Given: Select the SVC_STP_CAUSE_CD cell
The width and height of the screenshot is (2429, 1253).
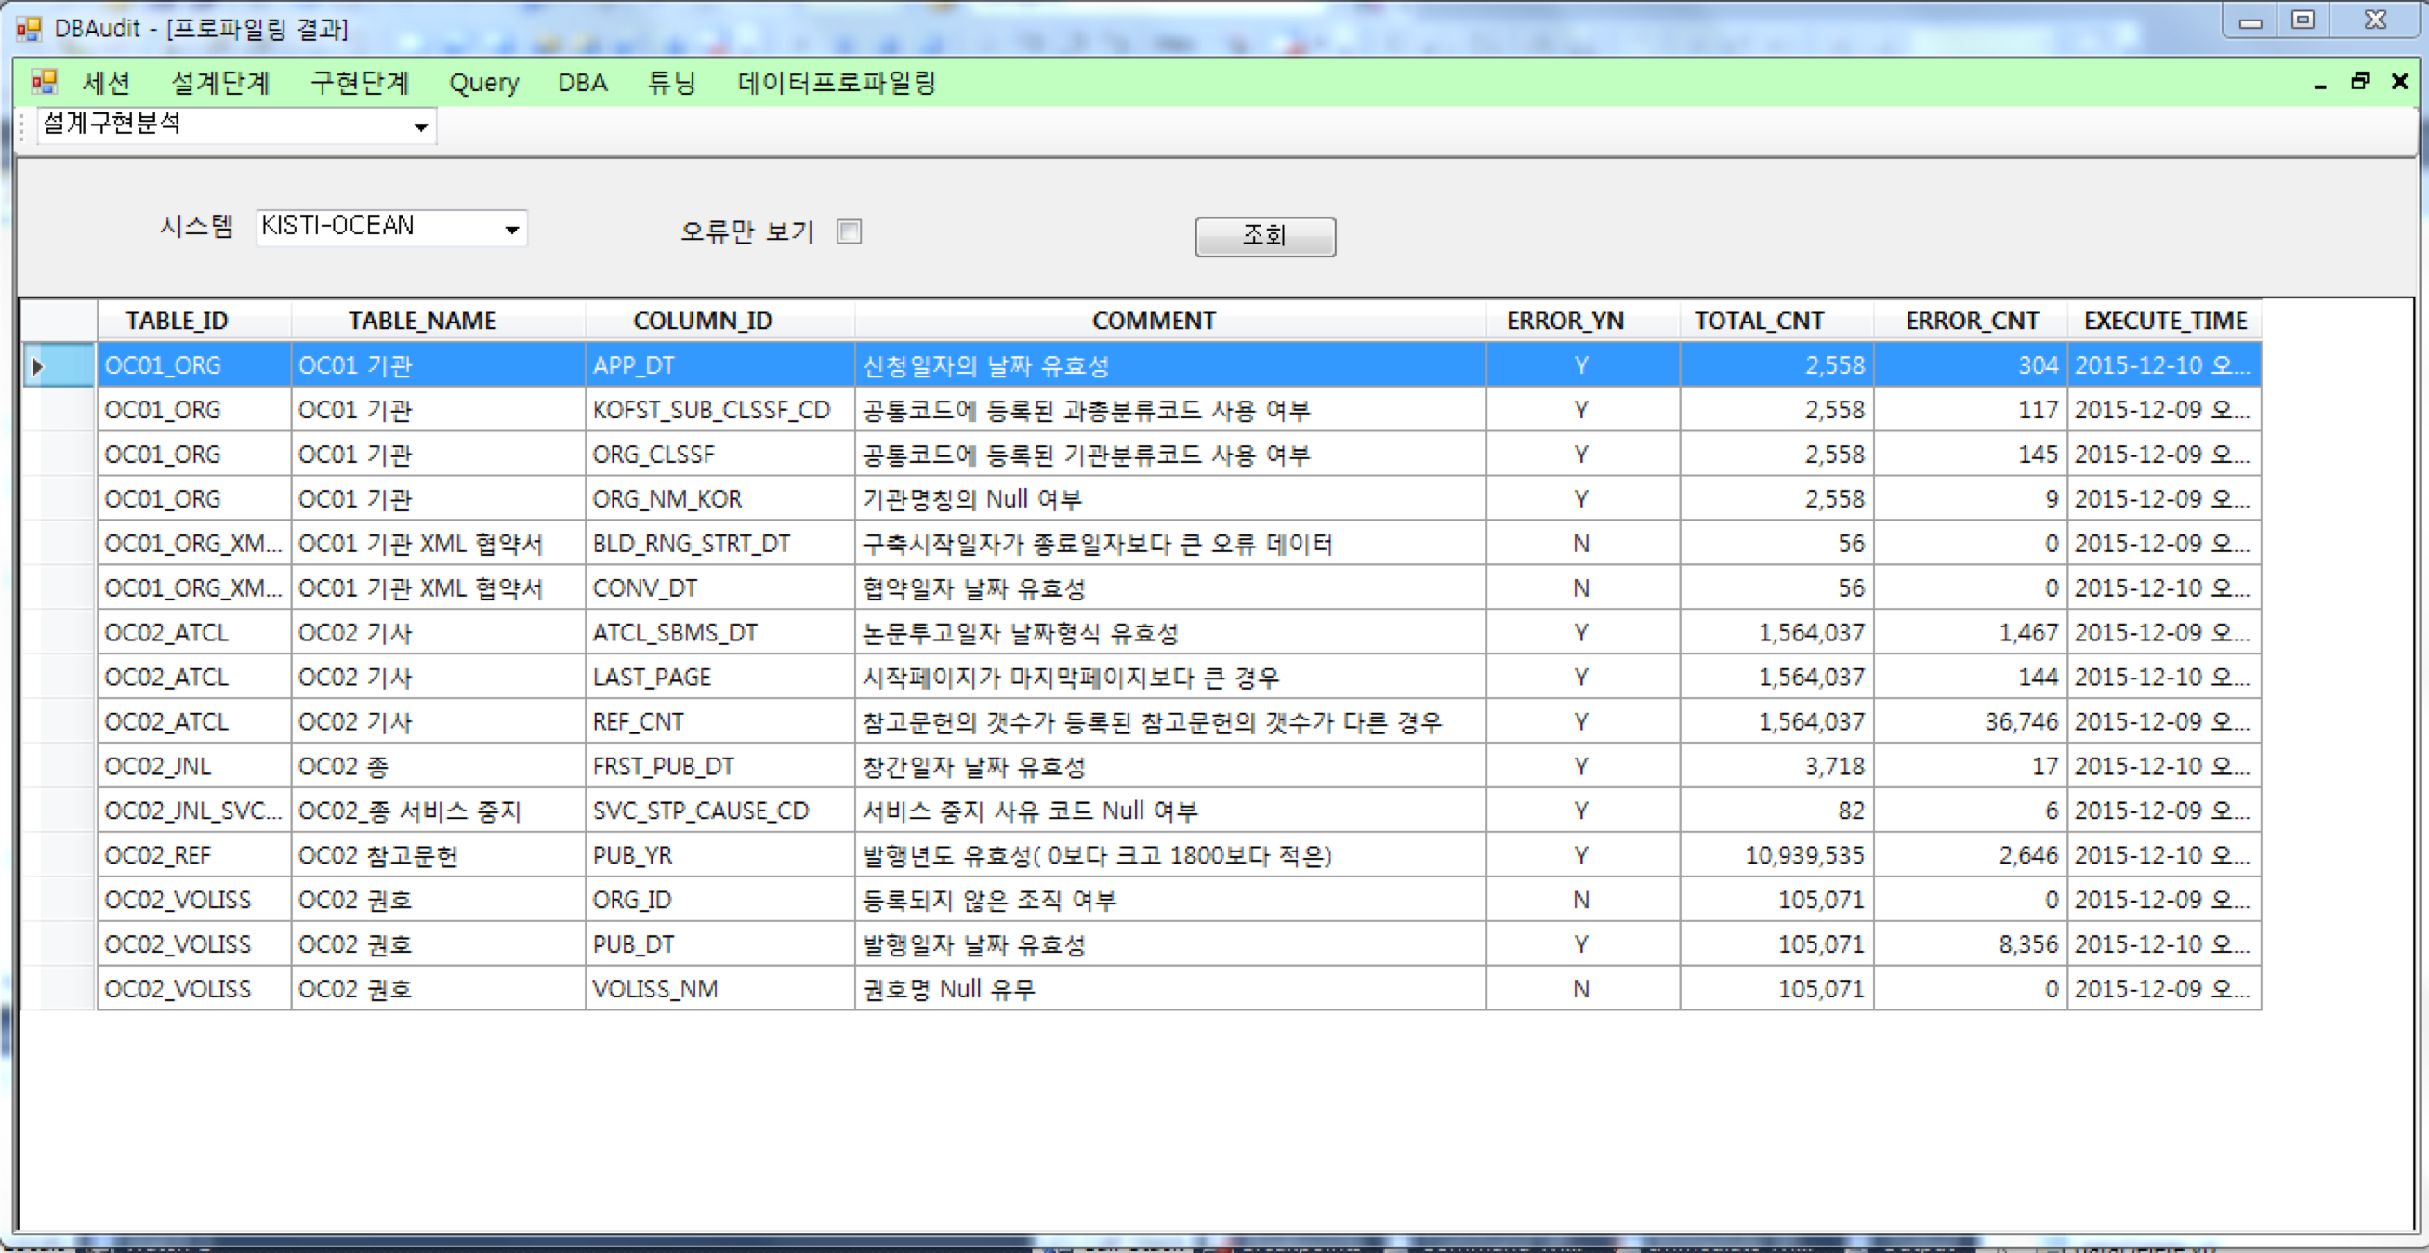Looking at the screenshot, I should click(x=719, y=811).
